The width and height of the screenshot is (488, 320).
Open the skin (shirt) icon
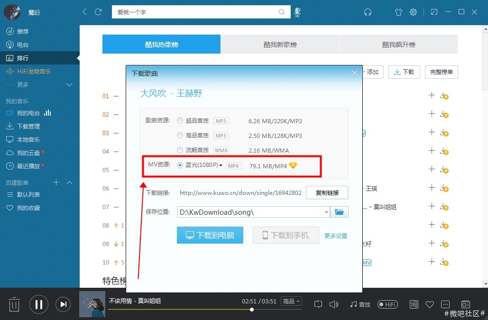click(398, 12)
